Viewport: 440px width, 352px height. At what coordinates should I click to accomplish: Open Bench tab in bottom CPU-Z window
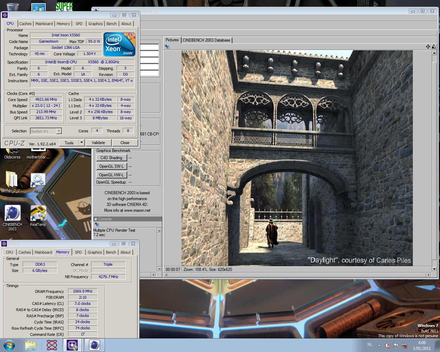point(111,252)
